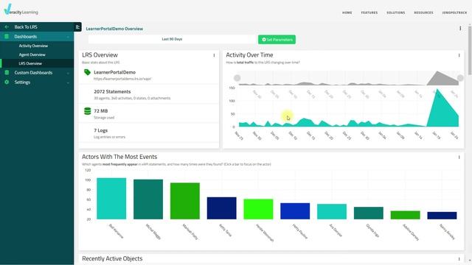The image size is (472, 265).
Task: Click the Settings gear icon in sidebar
Action: coord(7,82)
